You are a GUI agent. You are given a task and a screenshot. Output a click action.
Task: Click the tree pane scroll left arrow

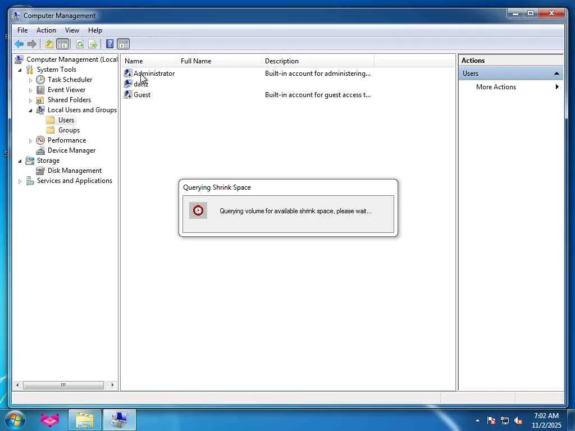pyautogui.click(x=17, y=385)
